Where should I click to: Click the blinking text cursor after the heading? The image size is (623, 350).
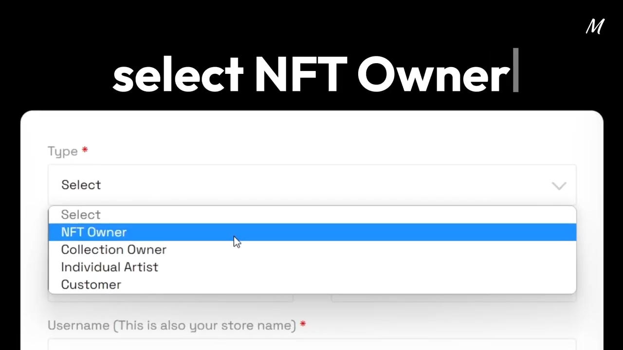(516, 71)
